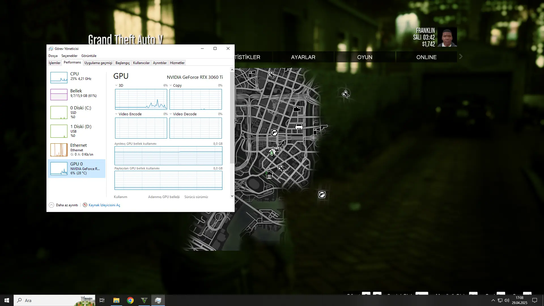Open the Windows Start menu
This screenshot has height=306, width=544.
pos(7,300)
